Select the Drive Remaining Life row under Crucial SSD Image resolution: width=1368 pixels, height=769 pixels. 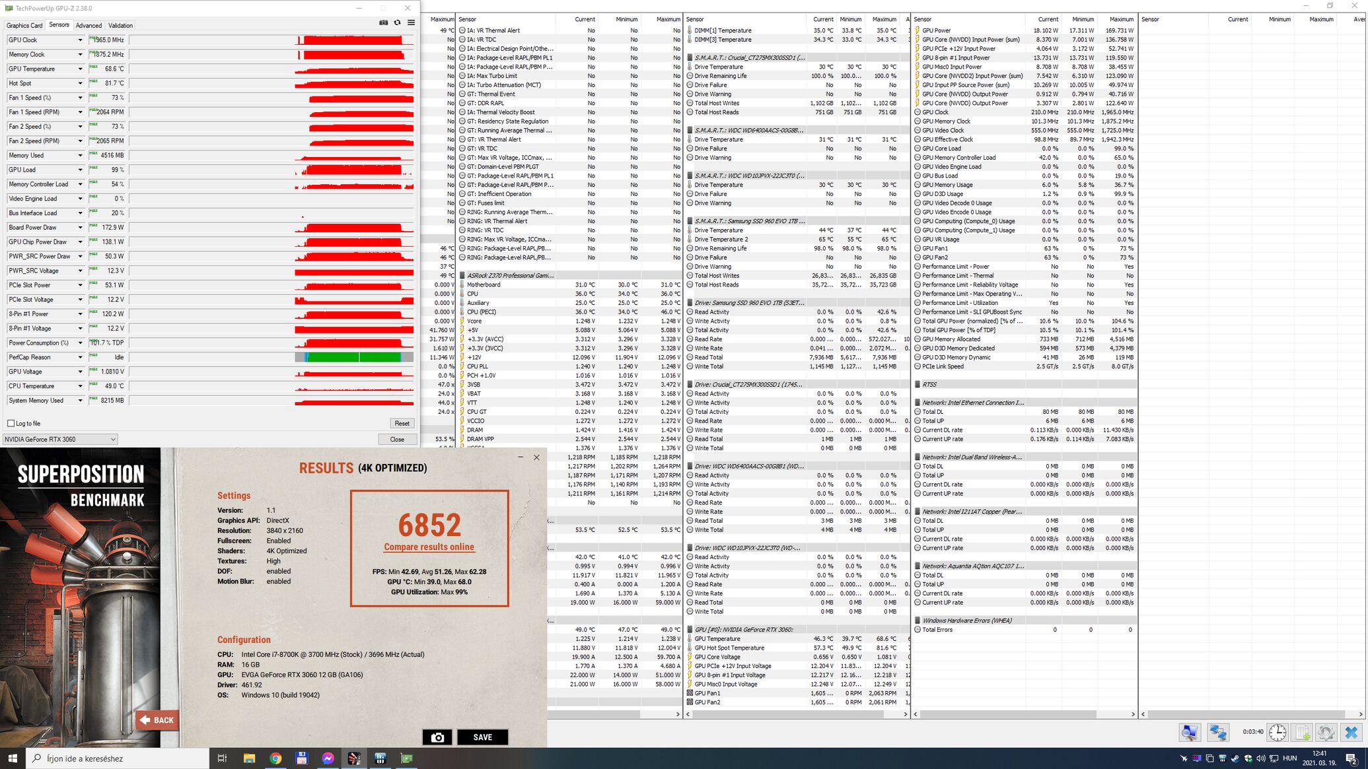797,76
